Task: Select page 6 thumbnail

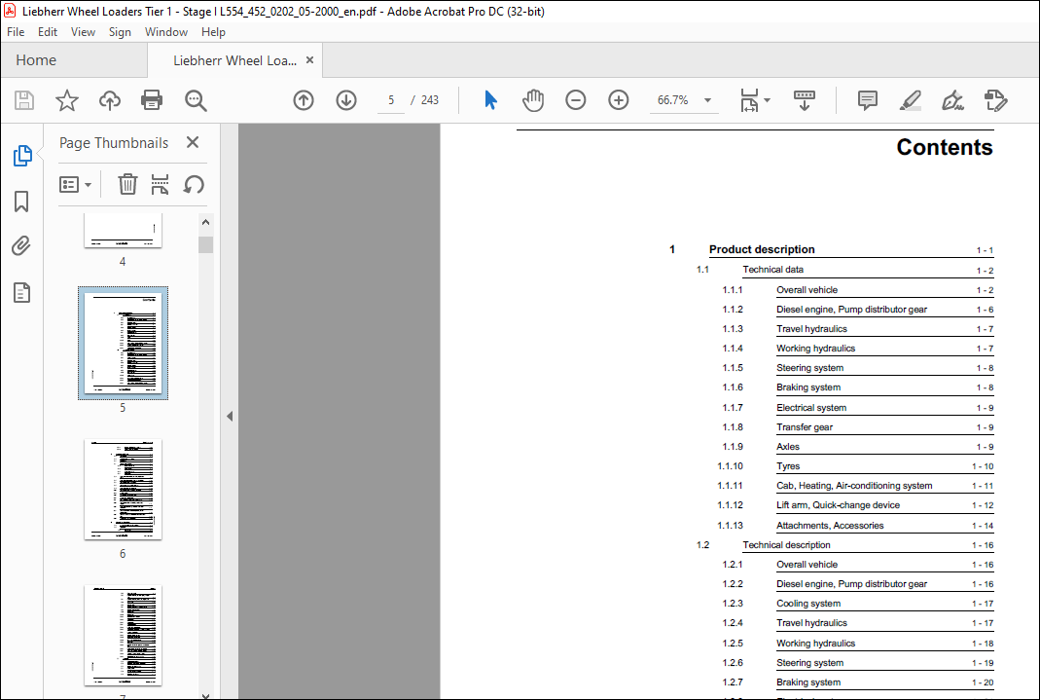Action: tap(123, 489)
